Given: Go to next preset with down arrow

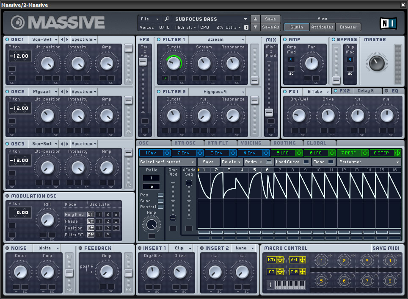Looking at the screenshot, I should [x=255, y=27].
